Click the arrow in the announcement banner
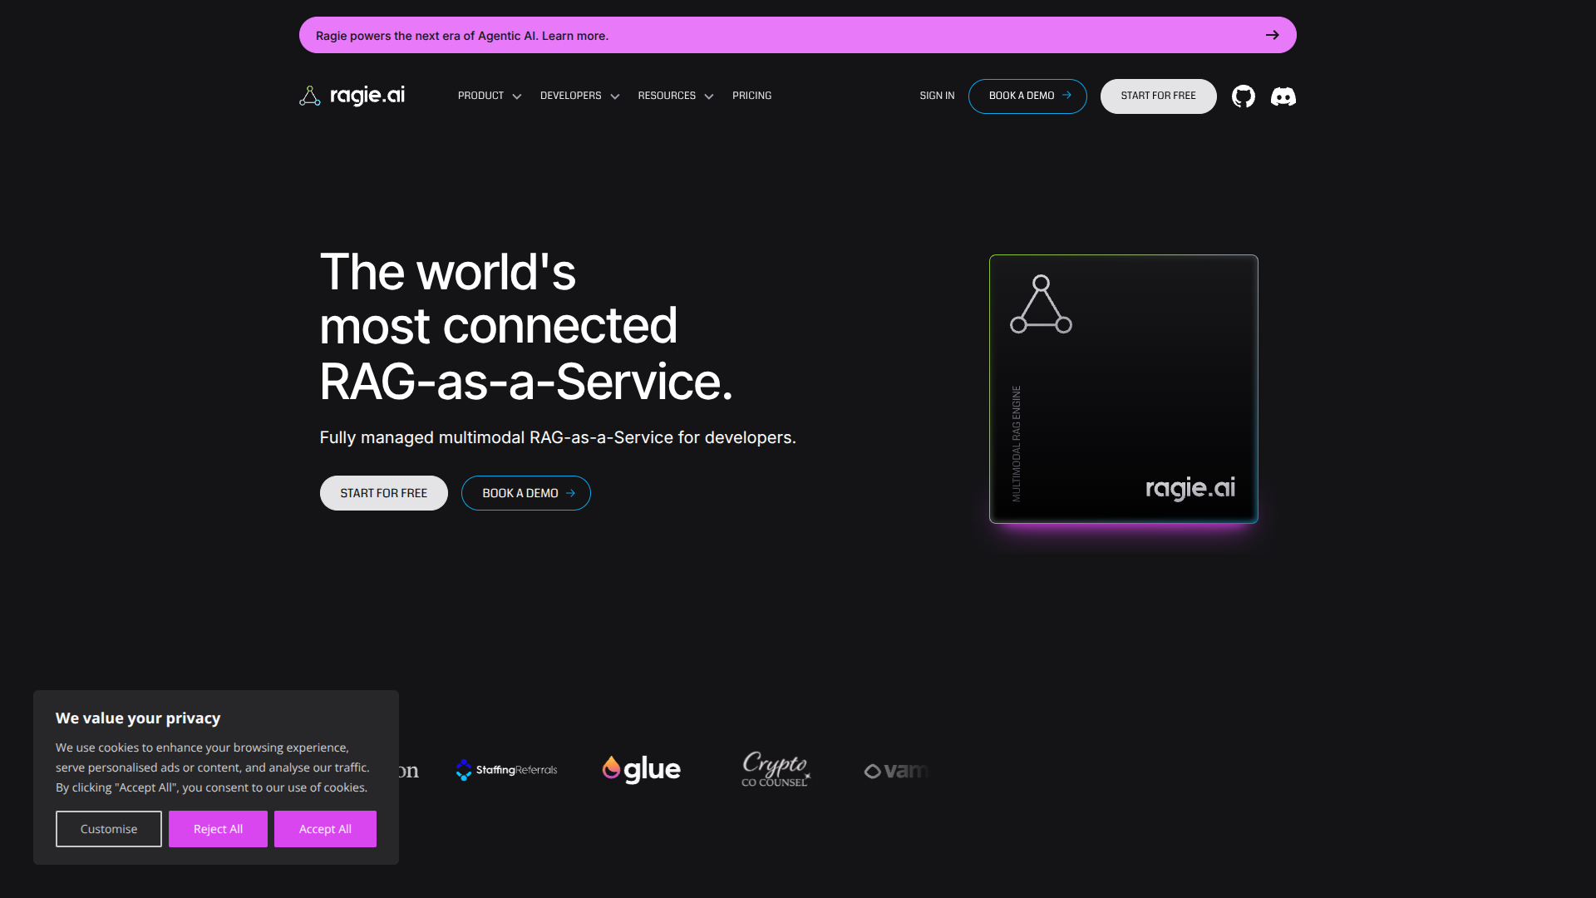The width and height of the screenshot is (1596, 898). pos(1272,35)
